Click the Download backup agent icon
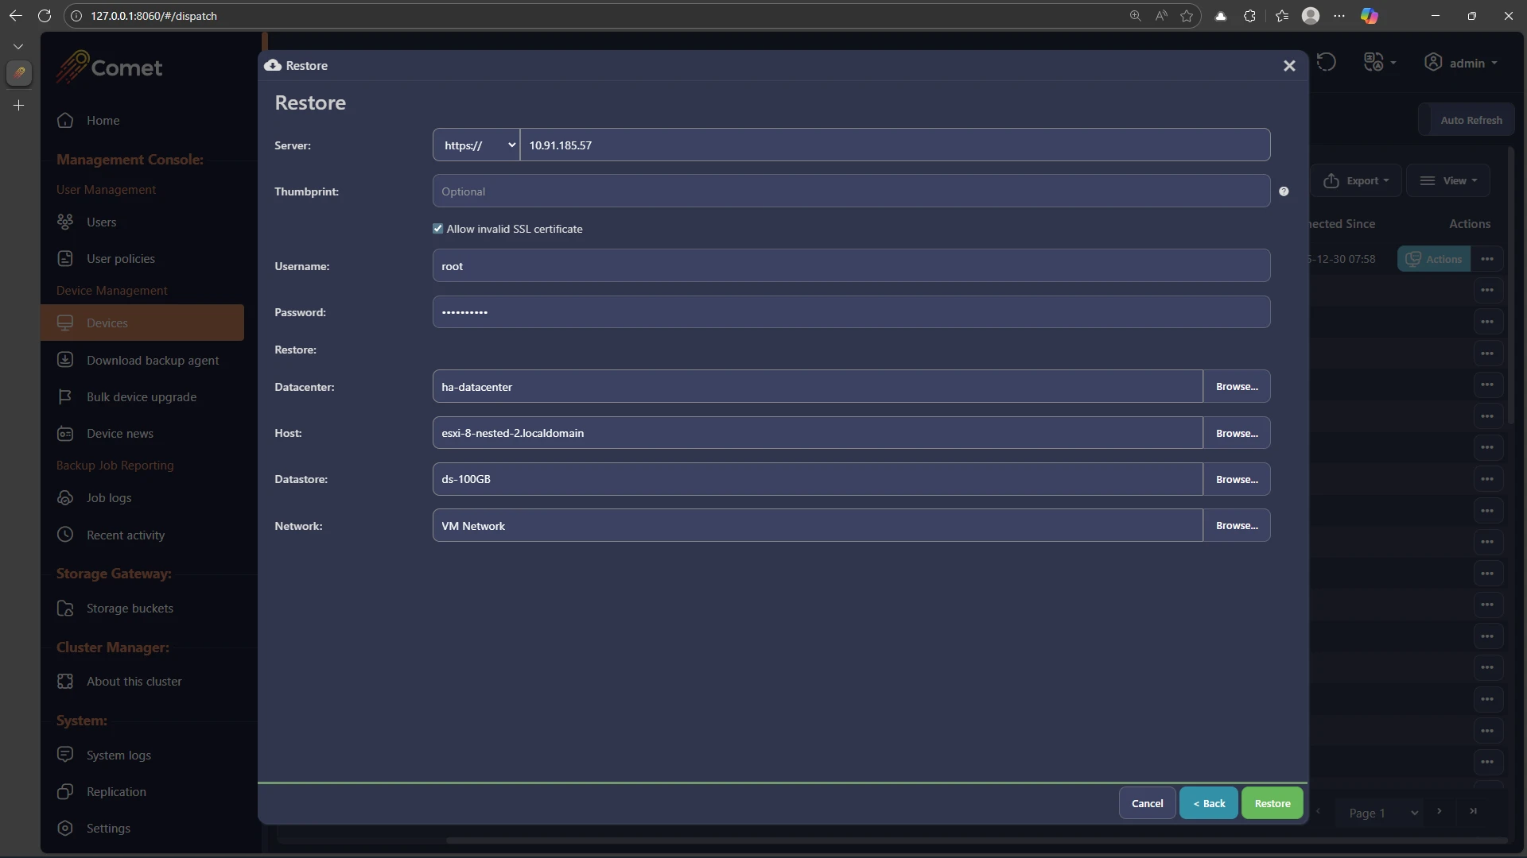1527x858 pixels. click(65, 360)
